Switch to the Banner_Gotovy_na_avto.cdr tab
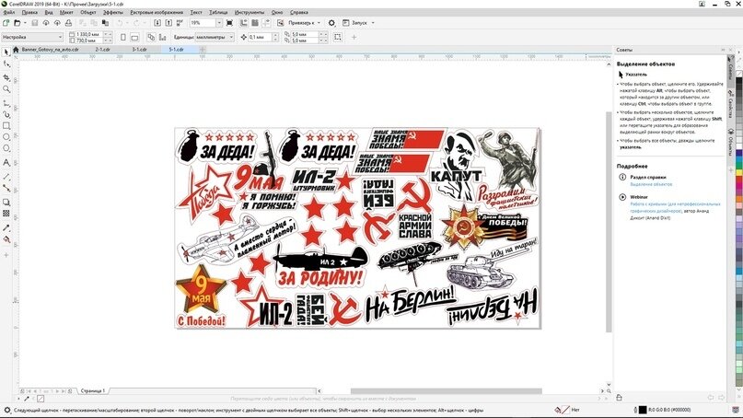 [50, 50]
